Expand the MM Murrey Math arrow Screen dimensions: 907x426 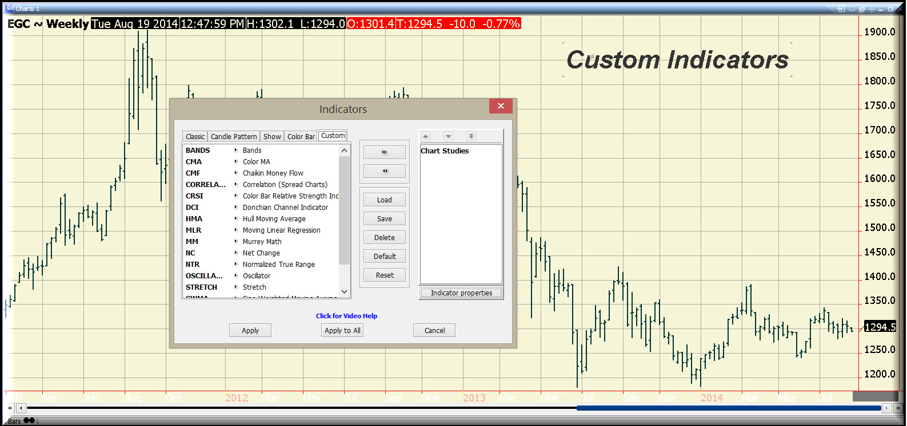coord(235,241)
